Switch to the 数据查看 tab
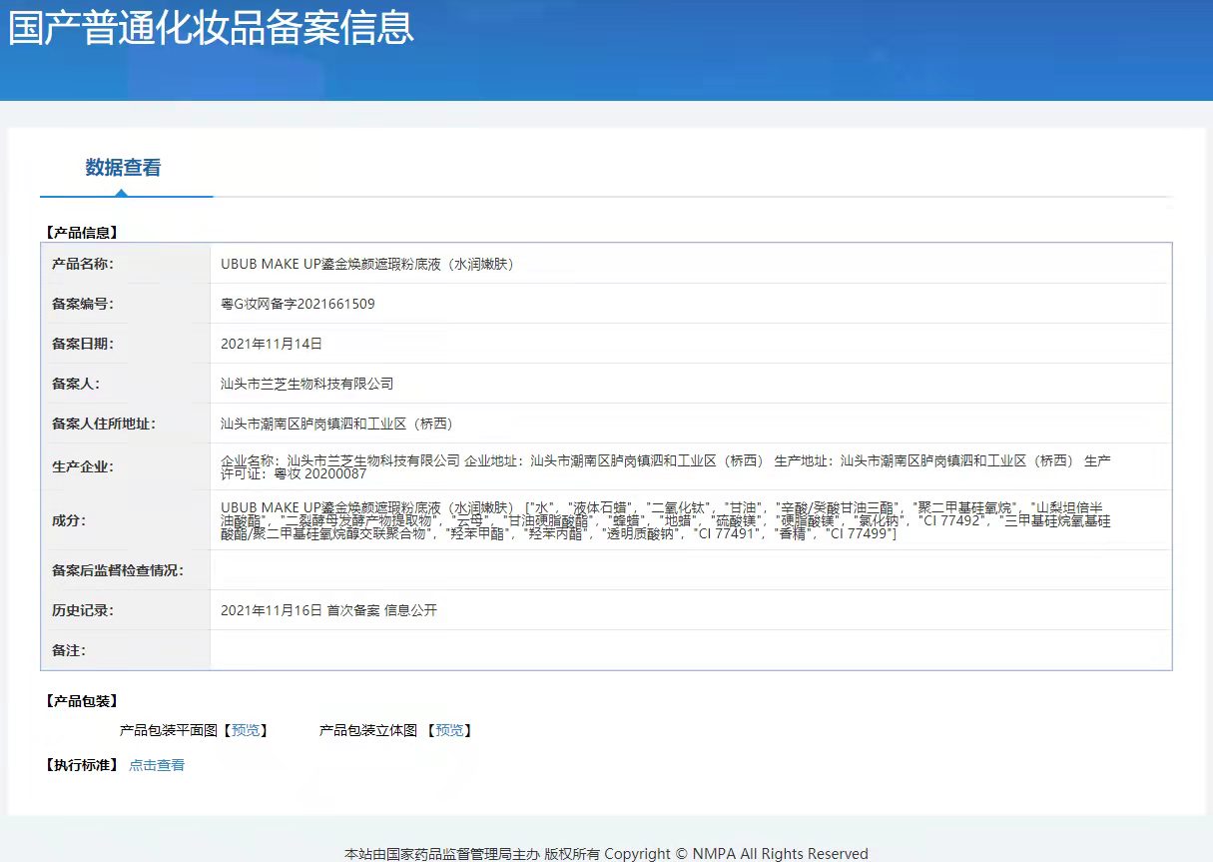1213x862 pixels. point(123,168)
